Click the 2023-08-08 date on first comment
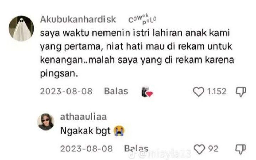Viewport: 256px width, 160px height. 66,91
